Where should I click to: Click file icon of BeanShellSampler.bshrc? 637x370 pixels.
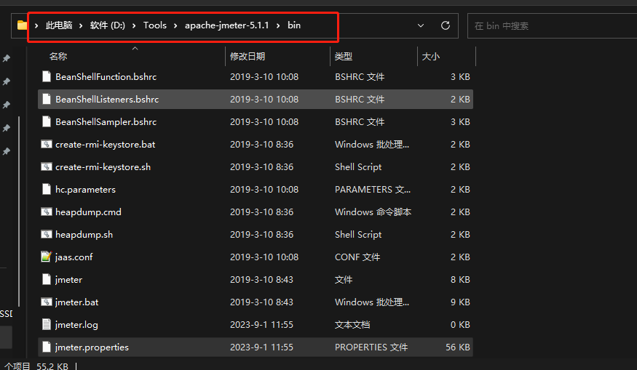click(47, 121)
